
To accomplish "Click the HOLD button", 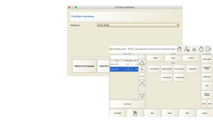I will point(170,113).
